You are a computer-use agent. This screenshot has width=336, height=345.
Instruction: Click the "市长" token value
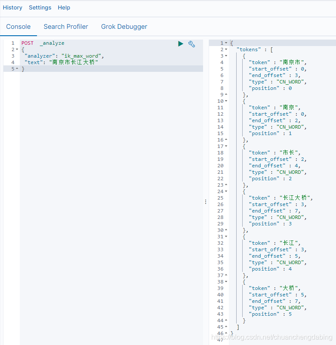pyautogui.click(x=289, y=152)
